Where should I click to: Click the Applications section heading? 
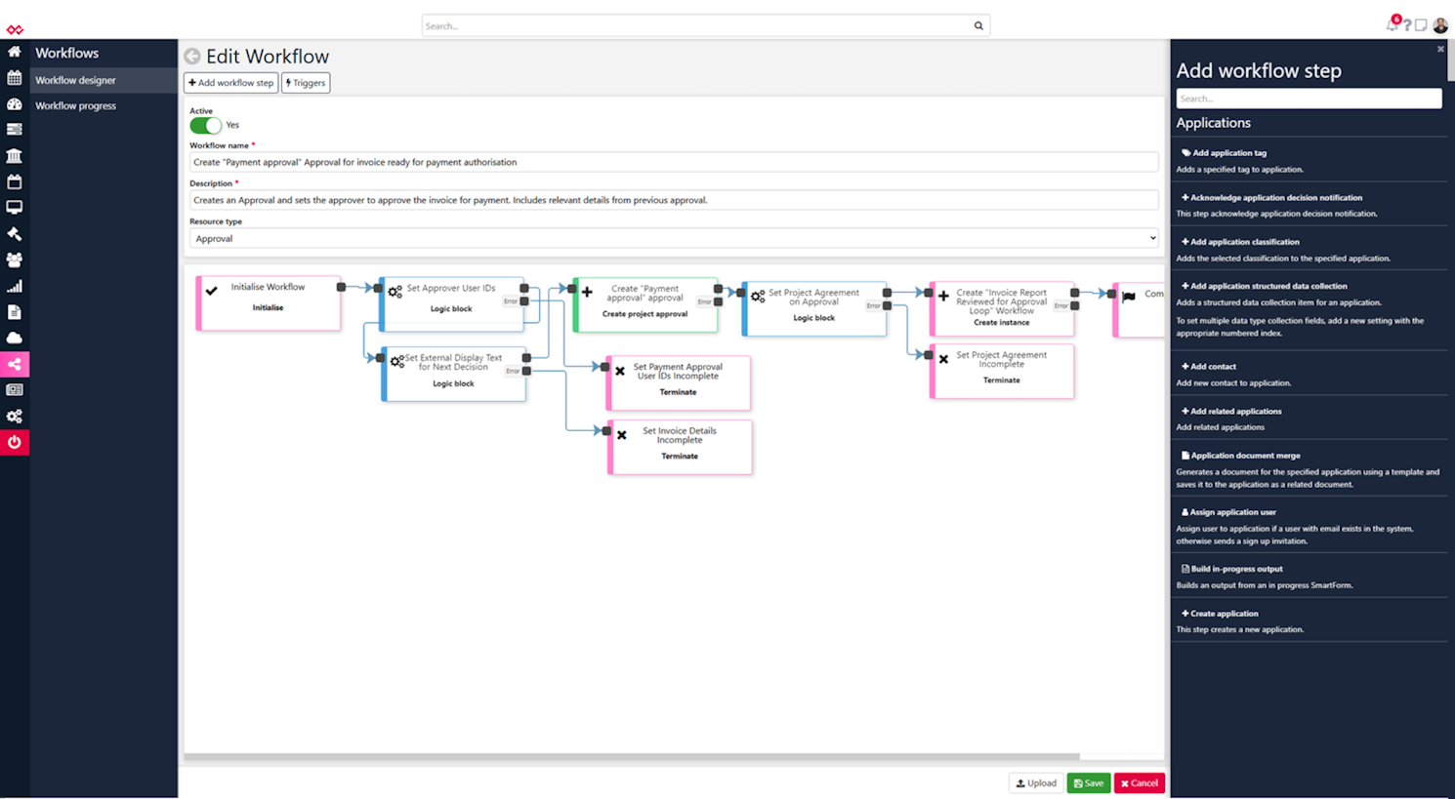[1213, 123]
